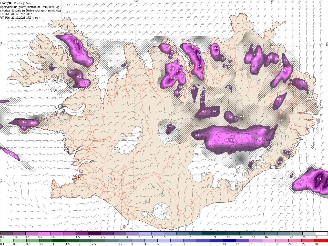
Task: Select the dark teal swatch between 8 and 9
Action: pos(208,233)
